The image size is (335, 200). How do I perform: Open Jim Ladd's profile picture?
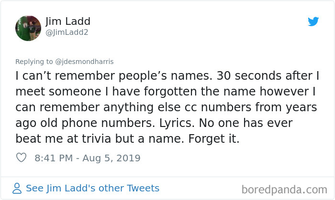(x=28, y=28)
